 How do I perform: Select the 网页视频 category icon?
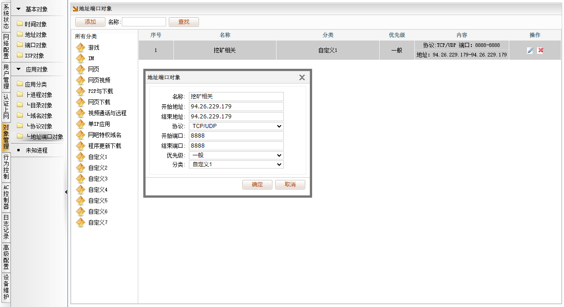[81, 80]
